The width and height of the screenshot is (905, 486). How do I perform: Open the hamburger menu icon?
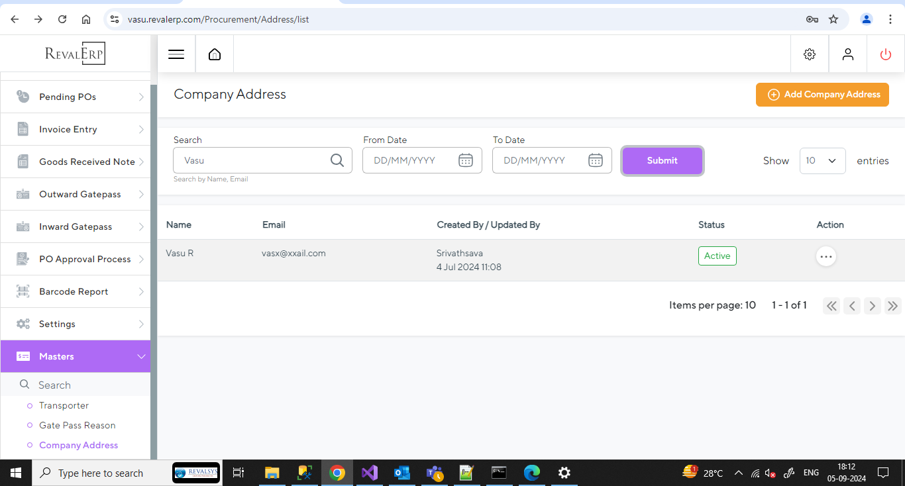(176, 54)
